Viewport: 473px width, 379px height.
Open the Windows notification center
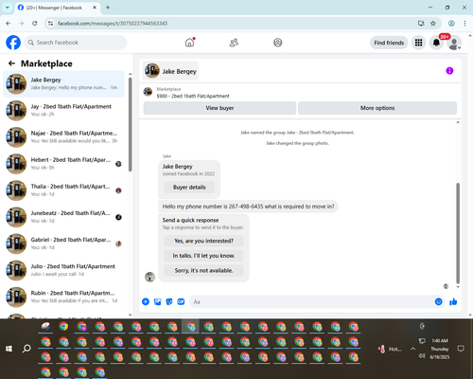(x=461, y=349)
